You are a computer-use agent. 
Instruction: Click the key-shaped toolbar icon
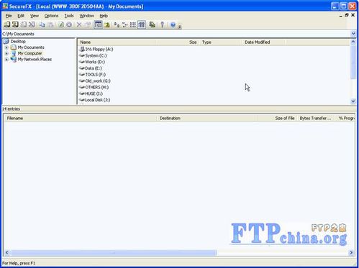[163, 24]
